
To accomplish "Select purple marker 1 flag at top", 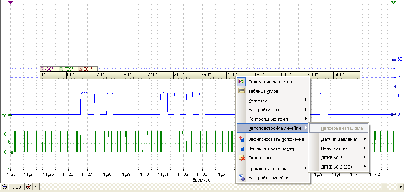I will click(10, 2).
